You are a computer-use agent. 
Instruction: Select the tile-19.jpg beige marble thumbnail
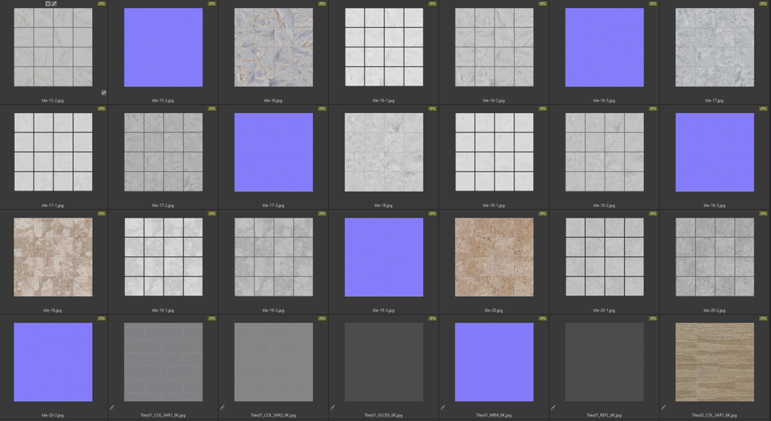[53, 257]
